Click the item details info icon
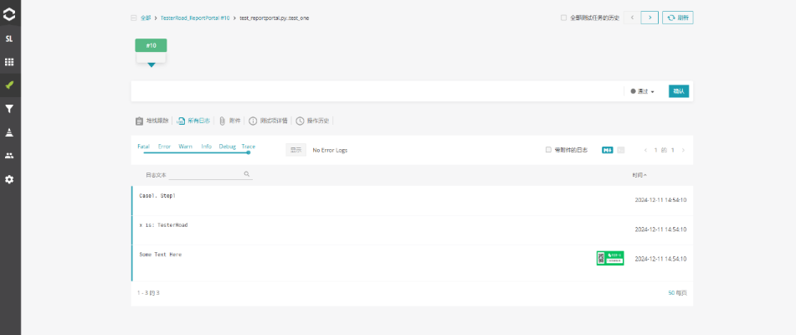The image size is (796, 335). tap(253, 121)
